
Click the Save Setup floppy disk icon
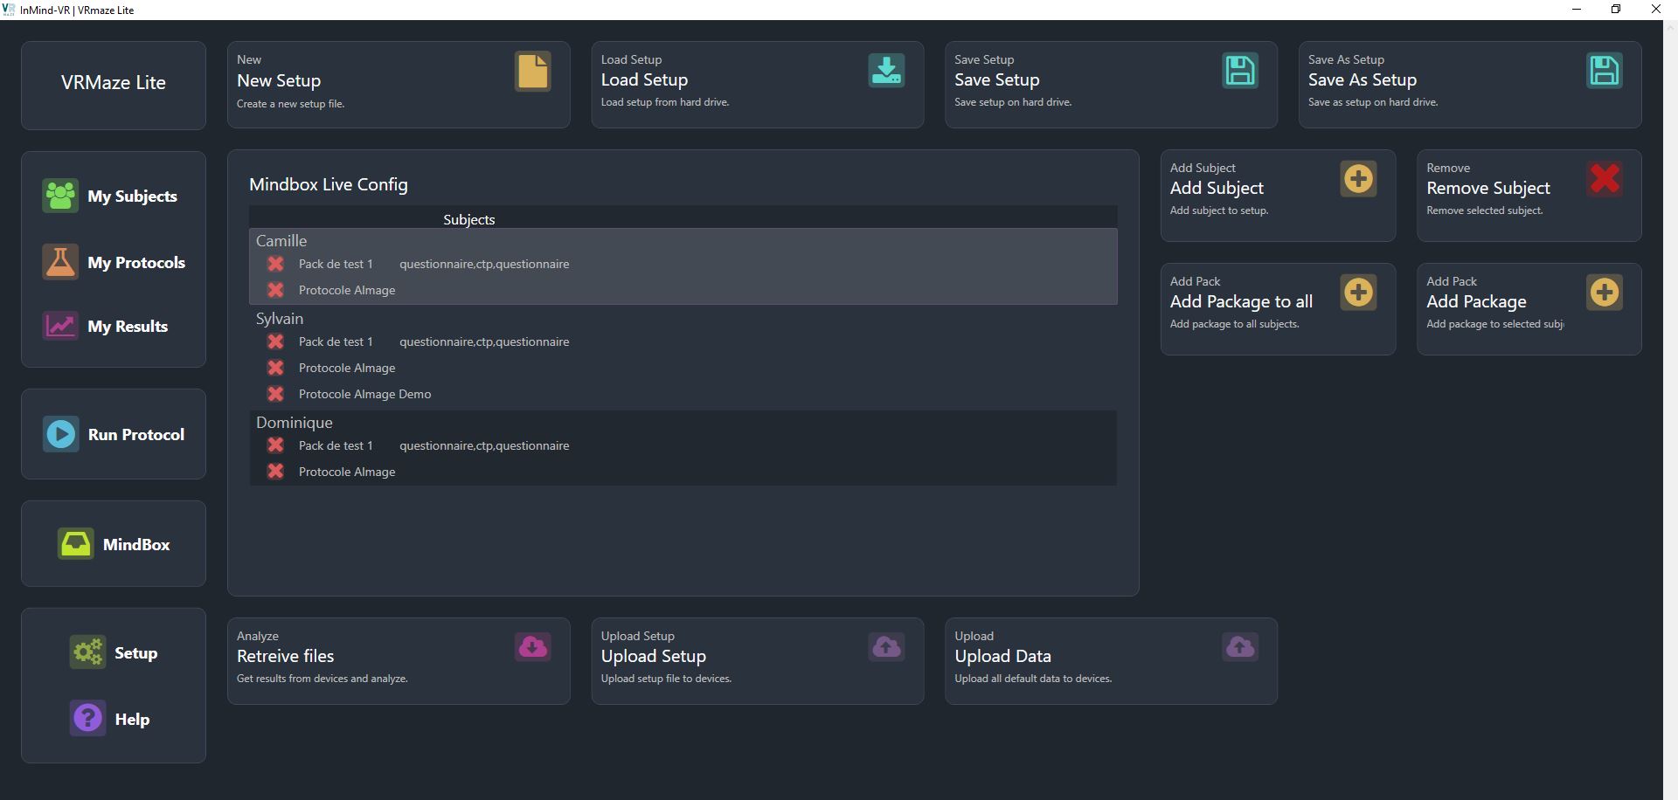tap(1239, 70)
